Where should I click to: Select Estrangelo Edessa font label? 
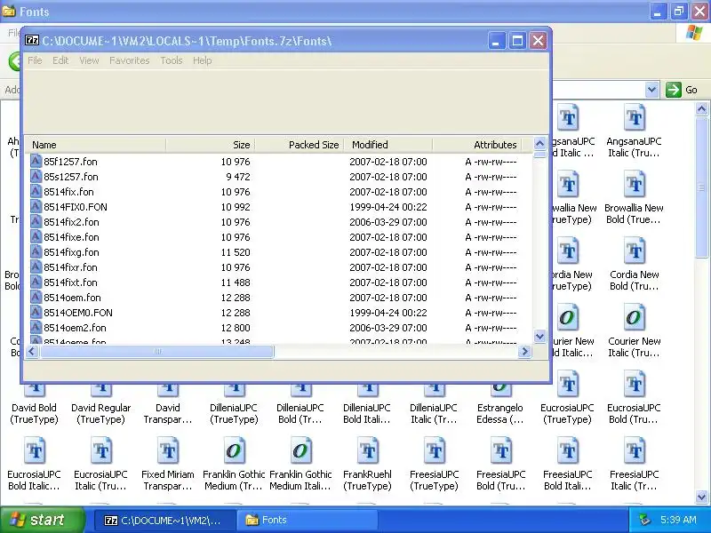tap(499, 413)
